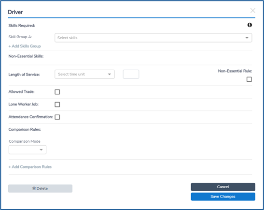Screen dimensions: 264x210
Task: Open the Comparison Mode dropdown
Action: [28, 150]
